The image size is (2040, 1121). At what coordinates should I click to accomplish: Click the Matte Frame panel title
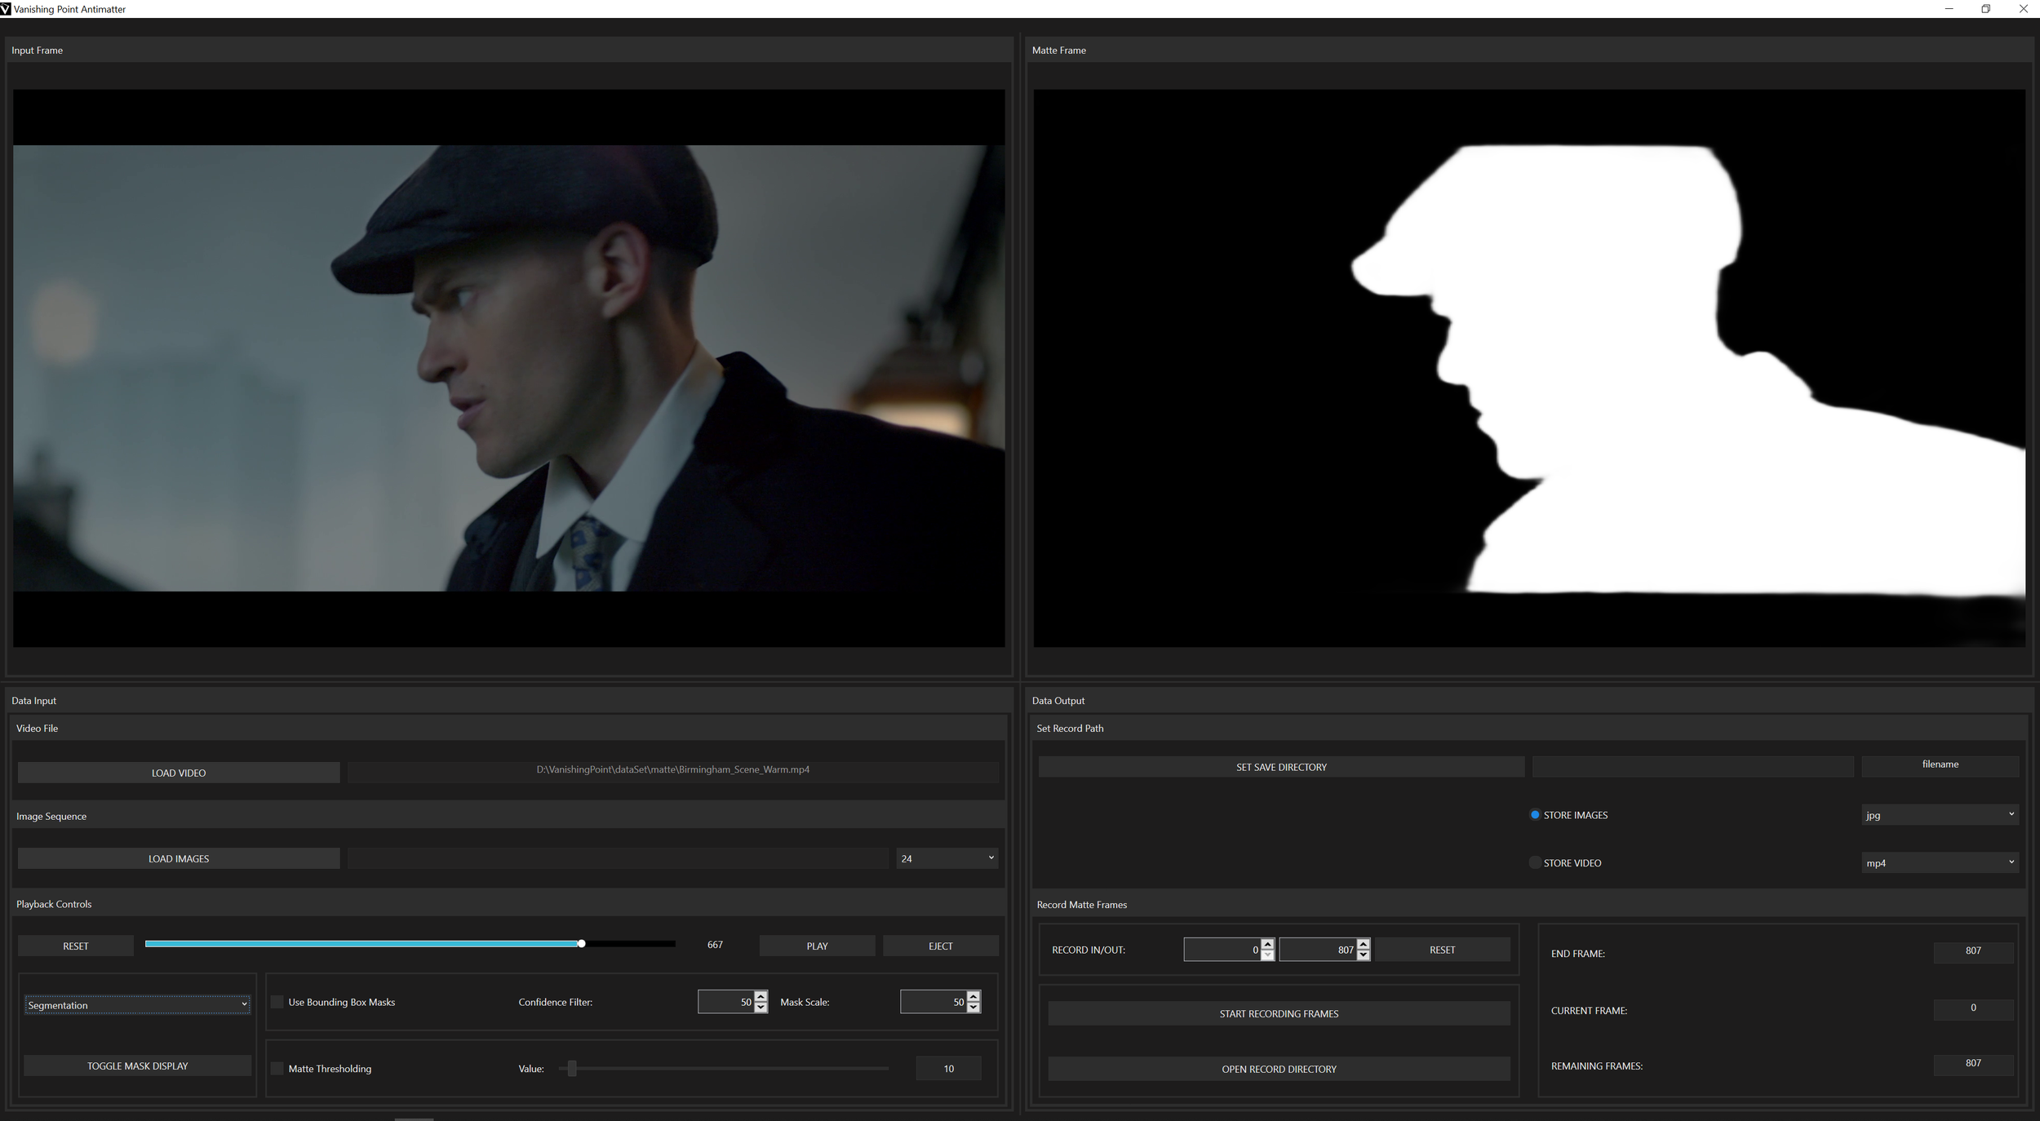click(x=1059, y=51)
